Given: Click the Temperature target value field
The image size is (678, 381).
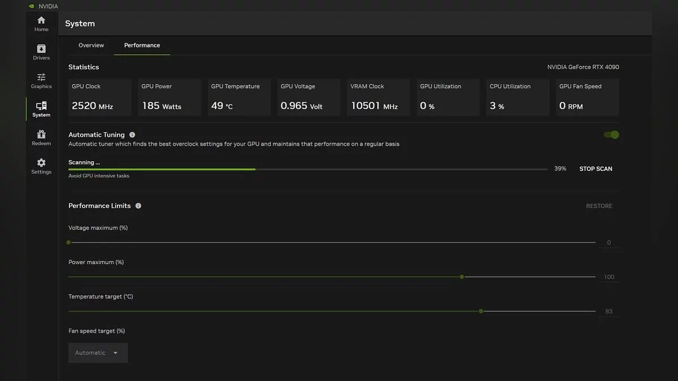Looking at the screenshot, I should click(x=609, y=312).
